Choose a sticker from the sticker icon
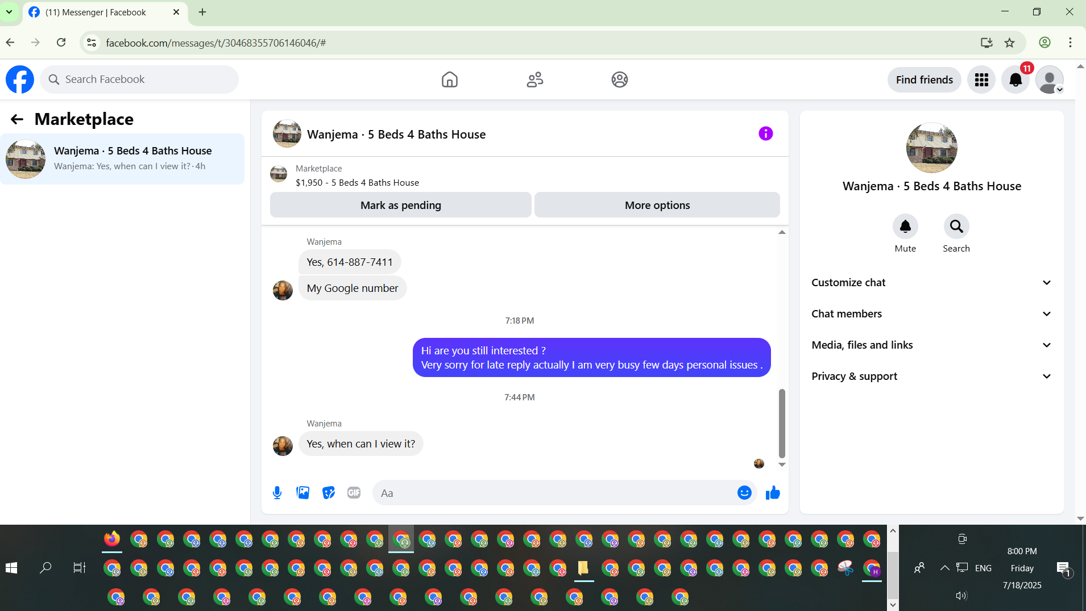The height and width of the screenshot is (611, 1086). pos(329,493)
